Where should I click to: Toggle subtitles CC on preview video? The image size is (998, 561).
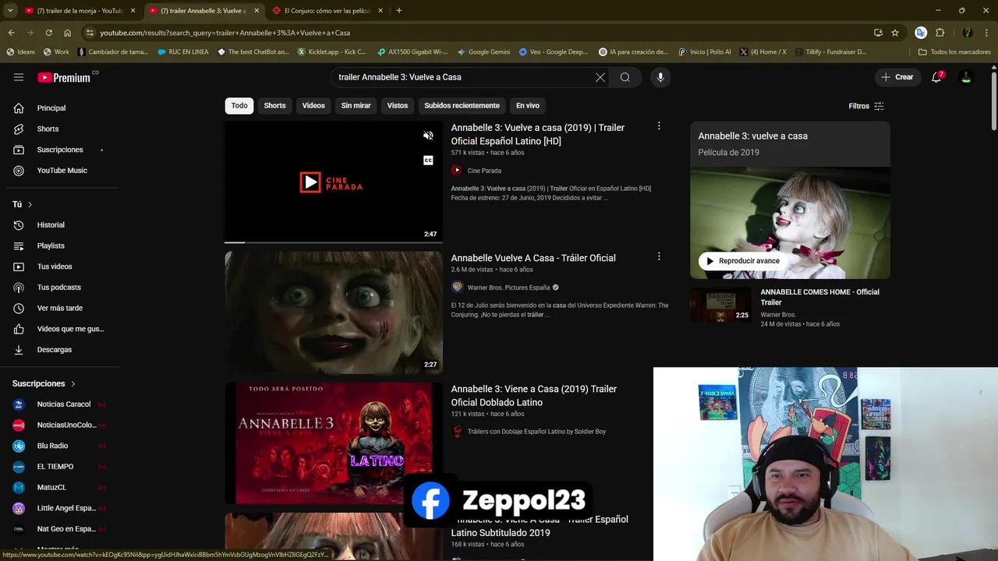pos(428,161)
